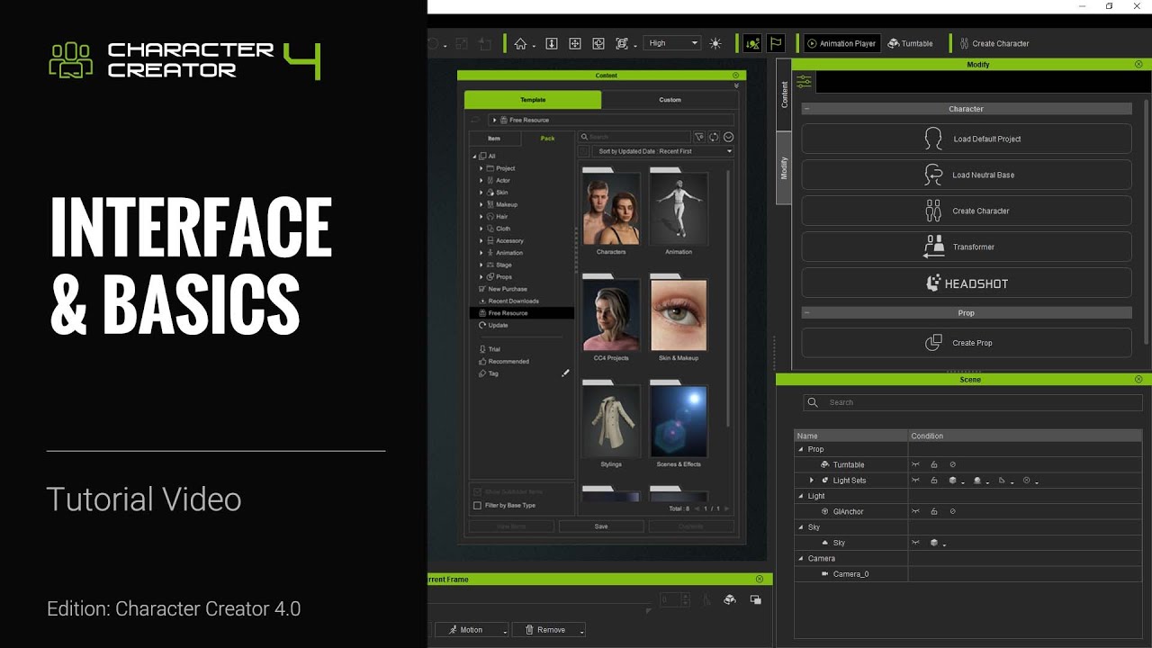Open the High quality dropdown

(672, 43)
